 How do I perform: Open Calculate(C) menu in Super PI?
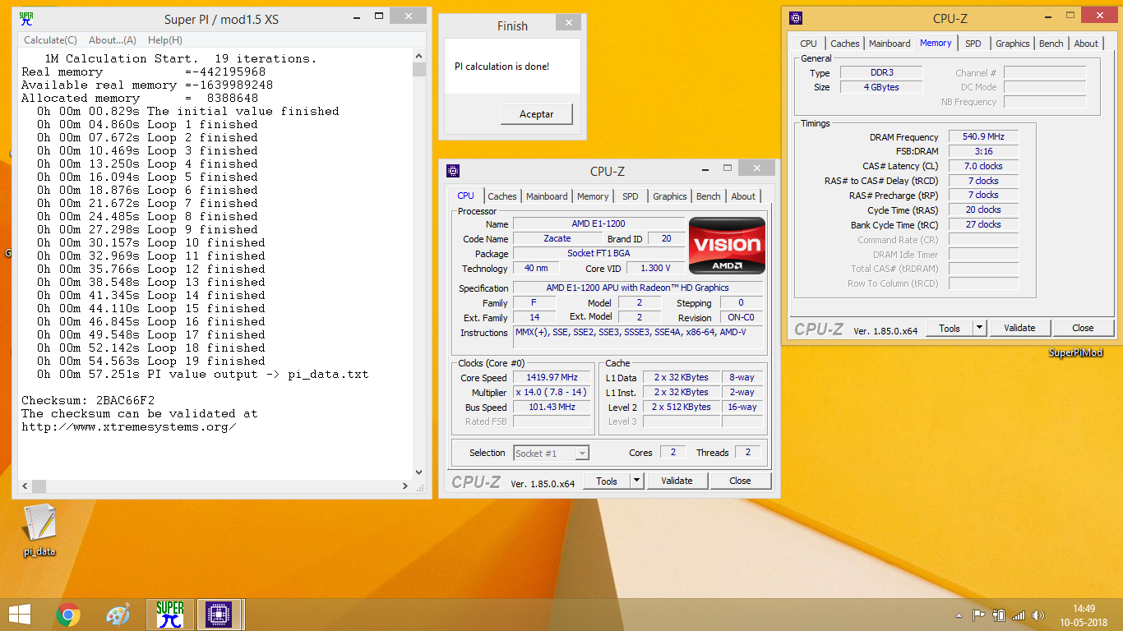[x=50, y=40]
